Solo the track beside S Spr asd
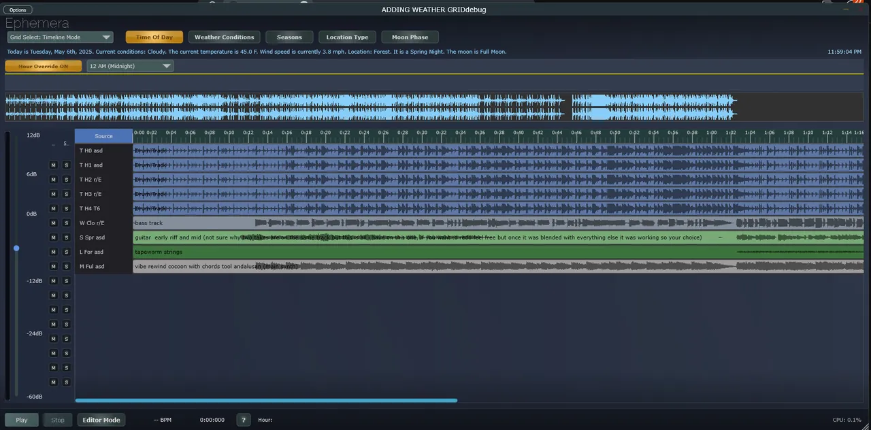 coord(66,237)
